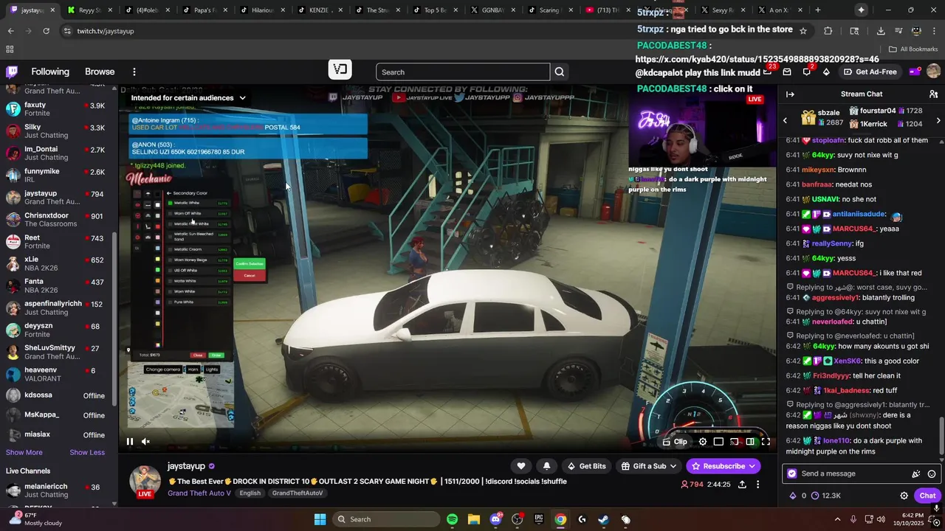The image size is (945, 531).
Task: Open the emote picker
Action: click(x=932, y=474)
